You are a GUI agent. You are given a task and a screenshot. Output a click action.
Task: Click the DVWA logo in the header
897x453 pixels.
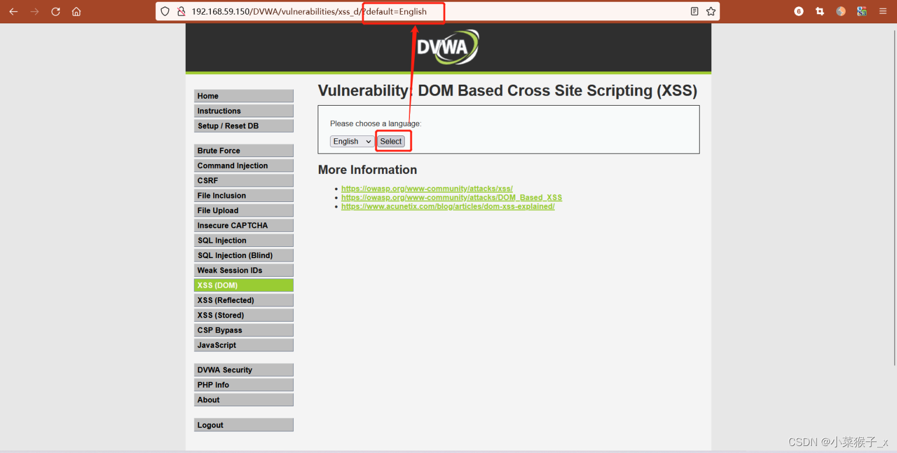448,47
